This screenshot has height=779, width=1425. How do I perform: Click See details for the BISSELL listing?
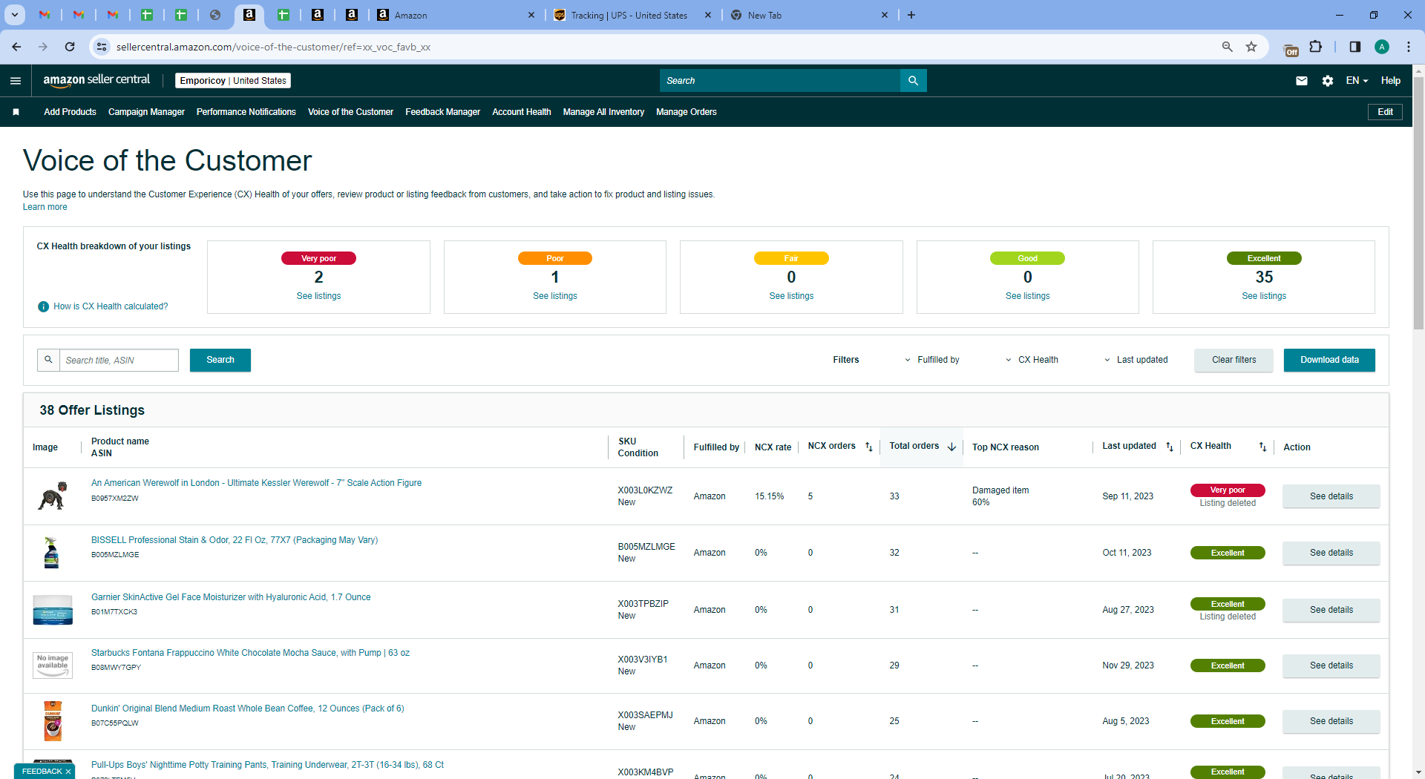point(1331,553)
